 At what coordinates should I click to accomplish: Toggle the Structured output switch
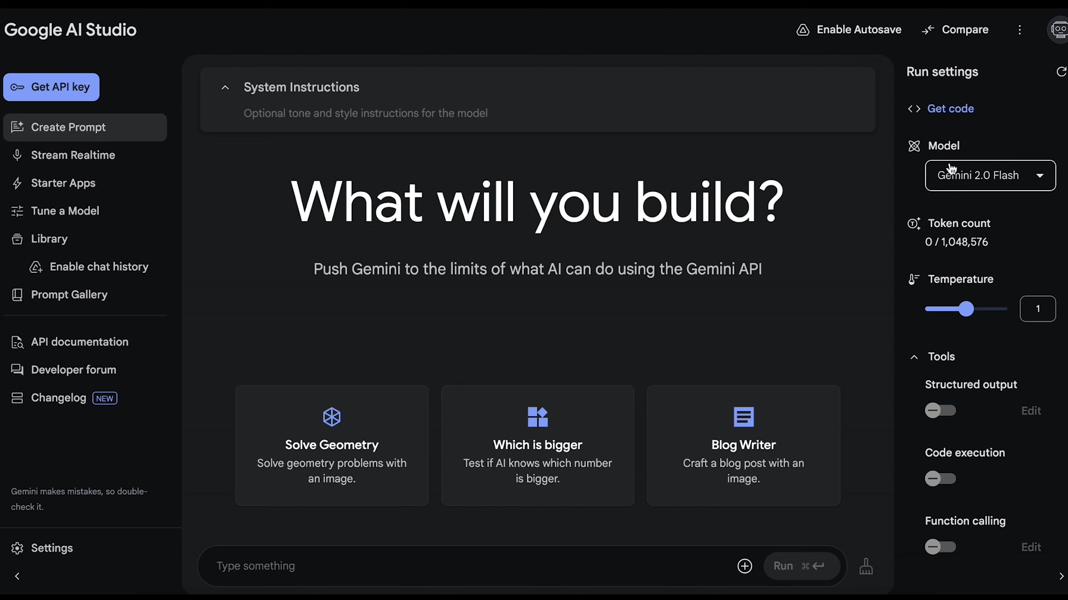pos(940,411)
